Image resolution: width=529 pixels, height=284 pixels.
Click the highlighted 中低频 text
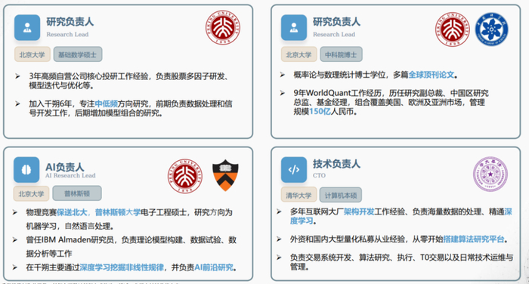pos(107,103)
